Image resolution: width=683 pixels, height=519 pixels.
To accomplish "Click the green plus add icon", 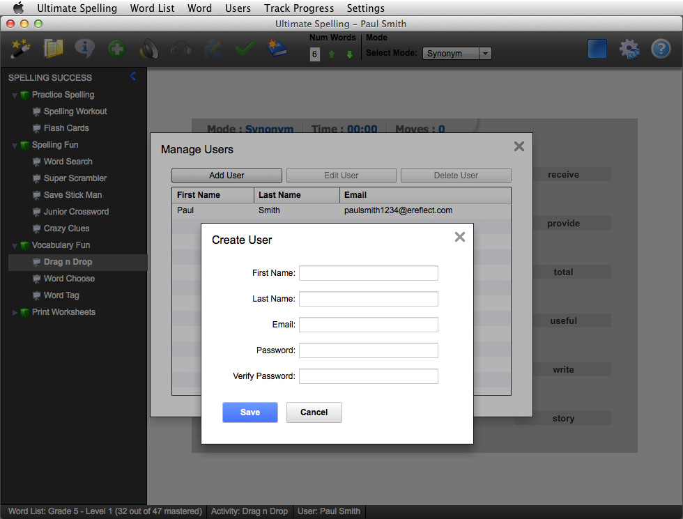I will tap(116, 49).
